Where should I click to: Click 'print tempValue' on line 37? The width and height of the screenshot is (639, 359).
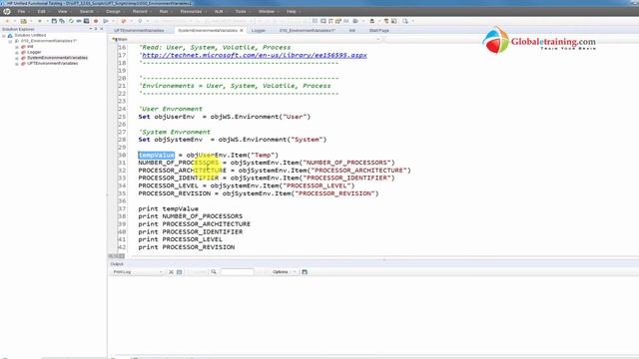[x=168, y=208]
